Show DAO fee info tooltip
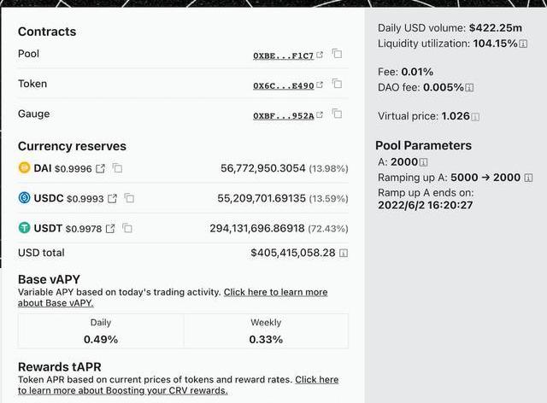Viewport: 547px width, 403px height. pos(470,87)
